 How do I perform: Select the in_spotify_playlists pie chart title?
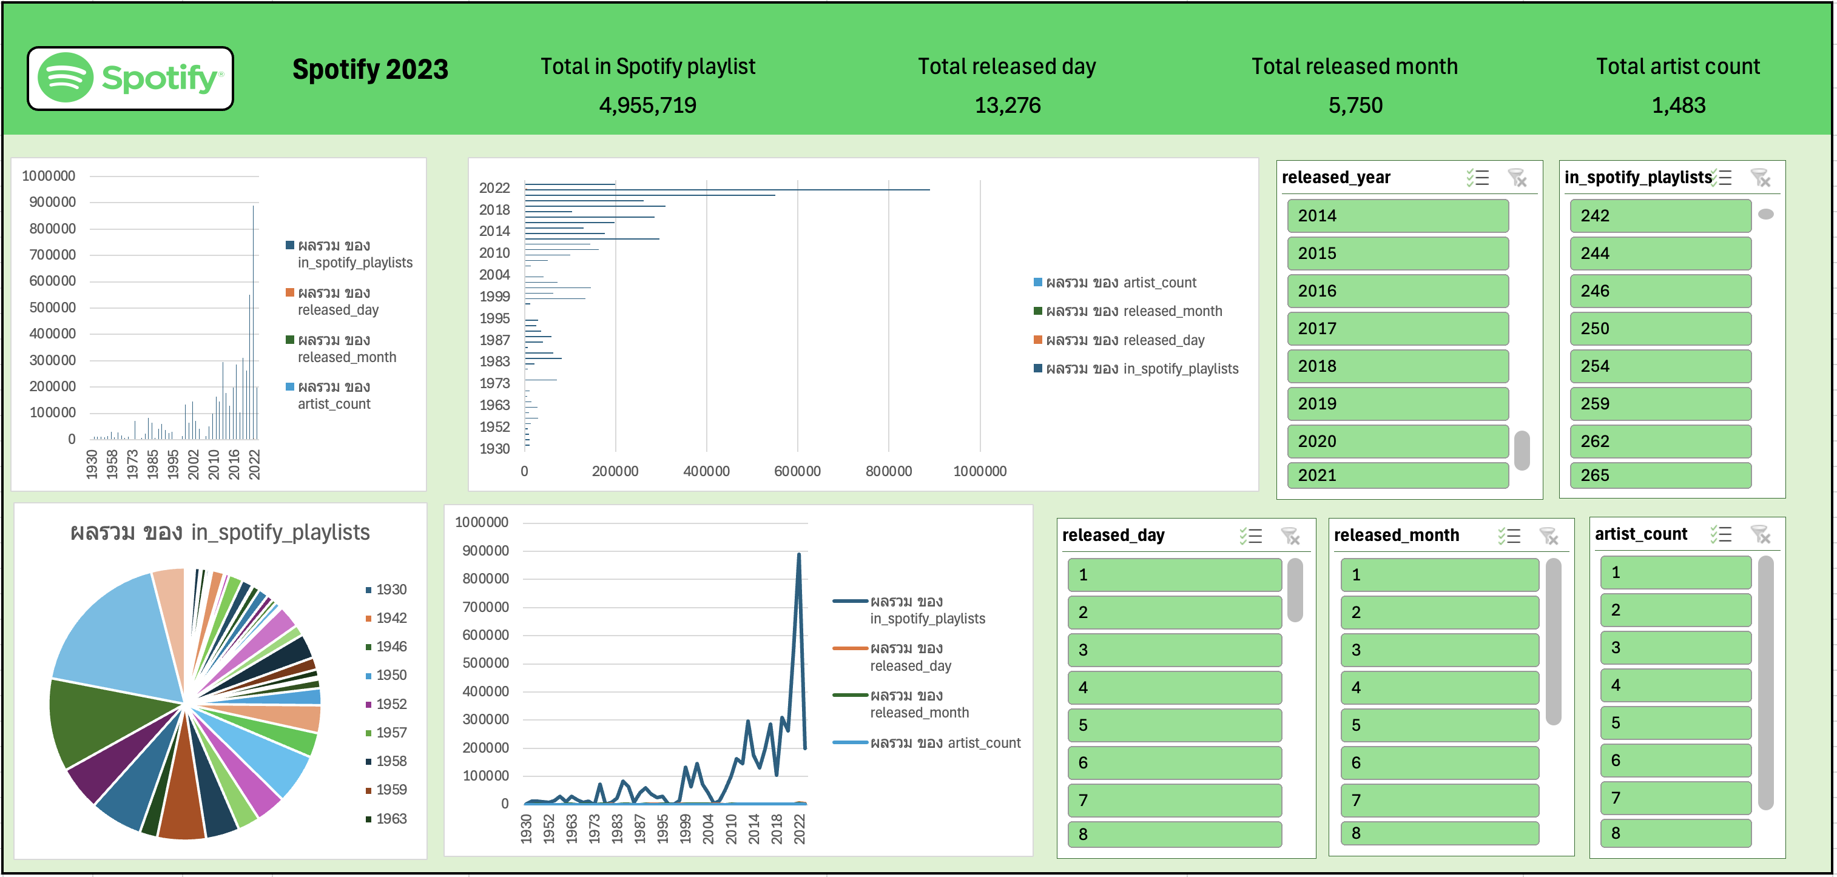[x=220, y=533]
